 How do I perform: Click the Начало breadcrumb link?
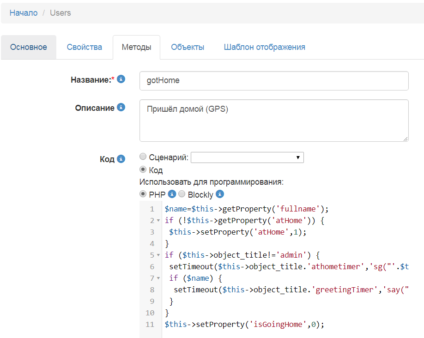(24, 13)
